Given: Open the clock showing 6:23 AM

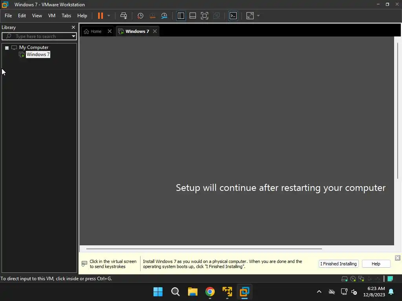Looking at the screenshot, I should pyautogui.click(x=374, y=292).
